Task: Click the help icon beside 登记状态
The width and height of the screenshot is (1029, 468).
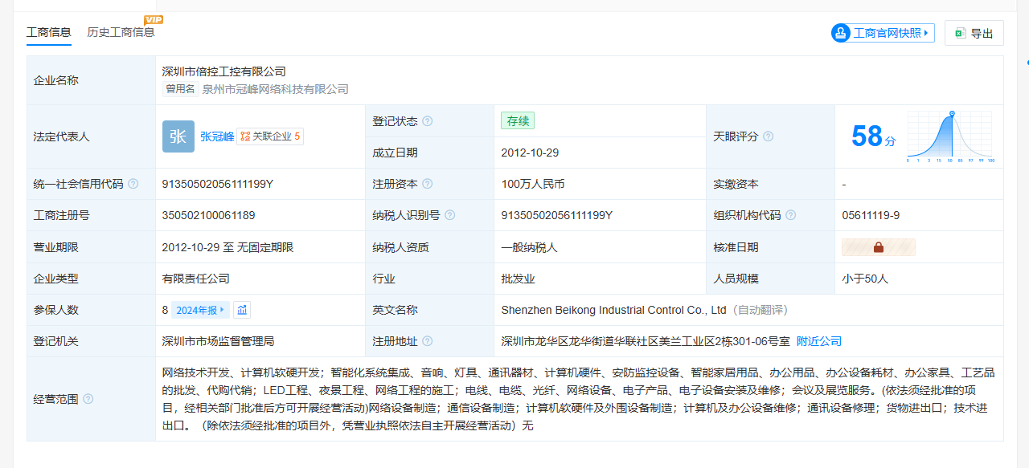Action: [428, 121]
